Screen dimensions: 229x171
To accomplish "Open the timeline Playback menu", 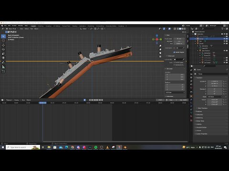I will tap(10, 100).
